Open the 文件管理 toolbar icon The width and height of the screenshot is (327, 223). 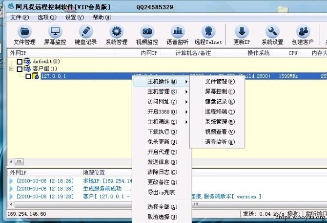[24, 35]
